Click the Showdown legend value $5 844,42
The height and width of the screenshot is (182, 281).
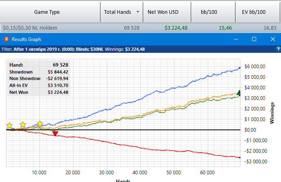(x=58, y=72)
